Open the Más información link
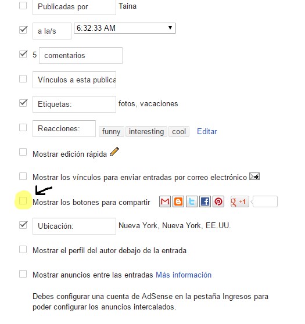305x324 pixels. click(184, 275)
